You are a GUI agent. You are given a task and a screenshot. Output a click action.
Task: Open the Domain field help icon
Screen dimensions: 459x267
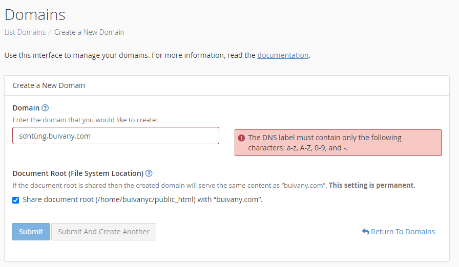click(45, 108)
